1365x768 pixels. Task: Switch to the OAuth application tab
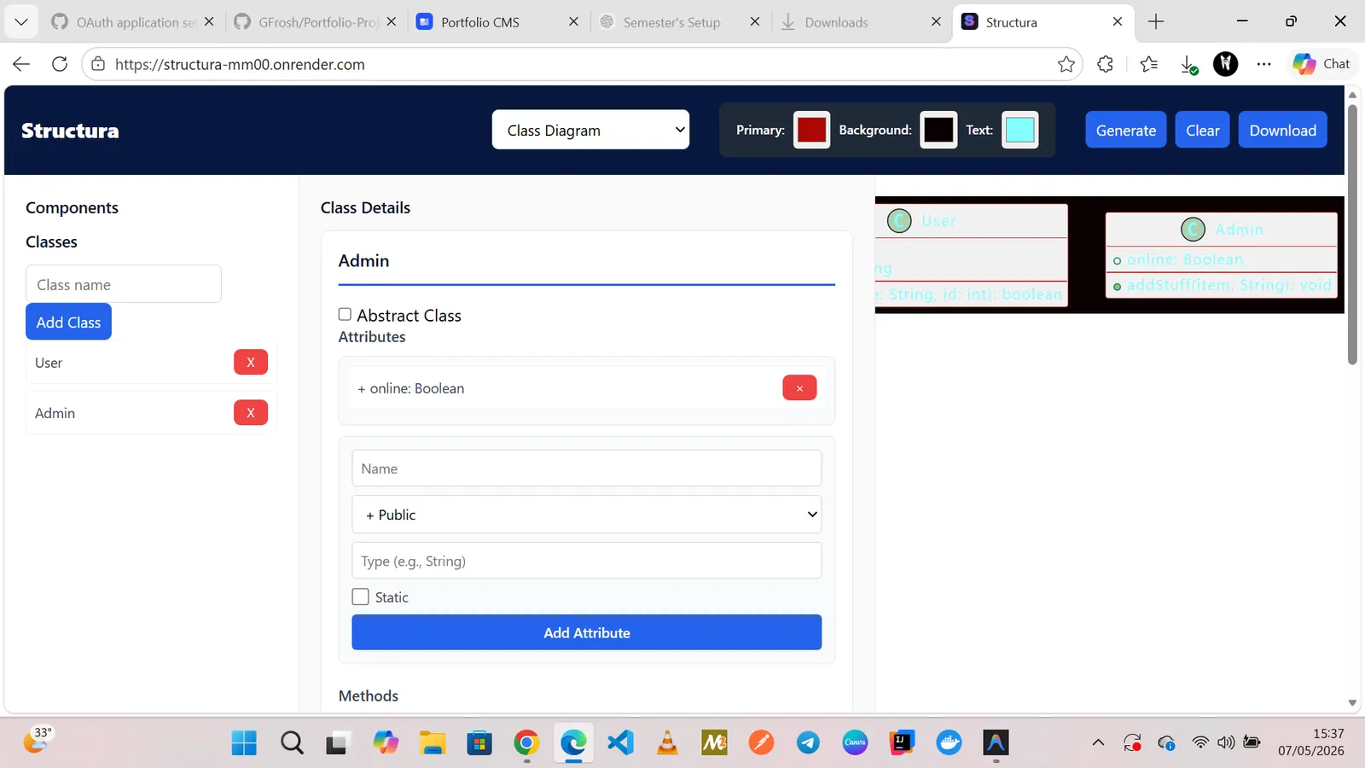(134, 22)
